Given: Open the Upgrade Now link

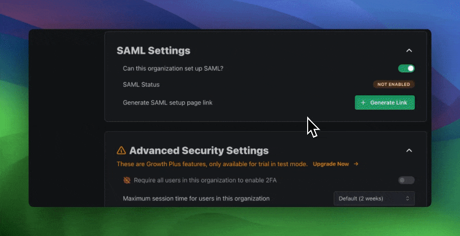Looking at the screenshot, I should click(x=331, y=164).
